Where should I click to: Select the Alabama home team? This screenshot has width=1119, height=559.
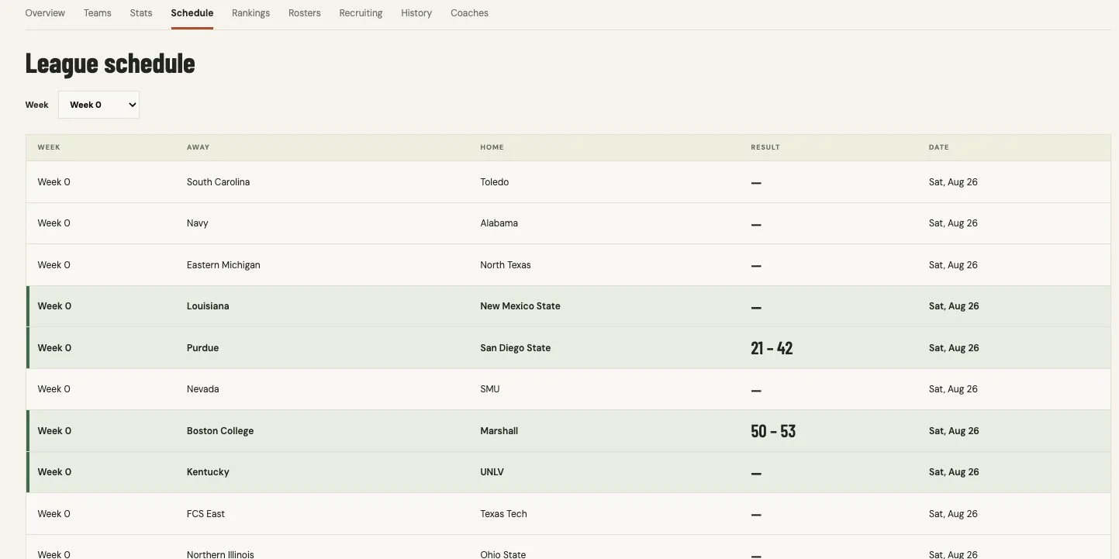tap(499, 223)
